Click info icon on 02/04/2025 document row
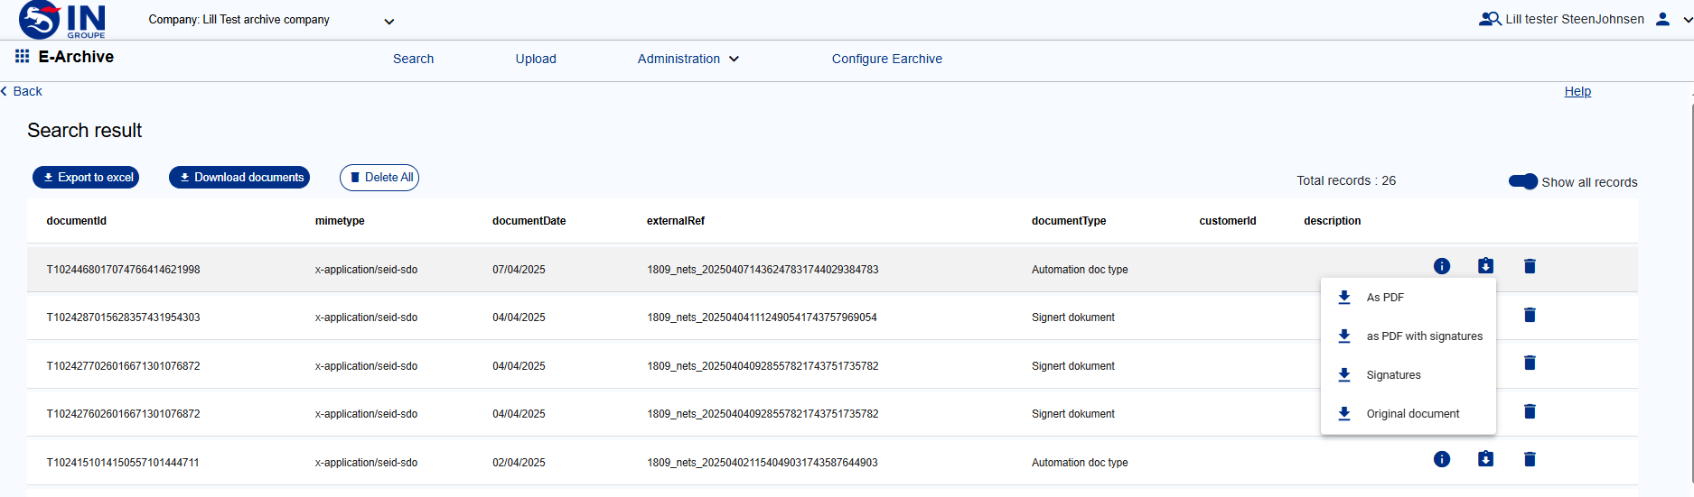This screenshot has width=1694, height=497. pyautogui.click(x=1442, y=459)
